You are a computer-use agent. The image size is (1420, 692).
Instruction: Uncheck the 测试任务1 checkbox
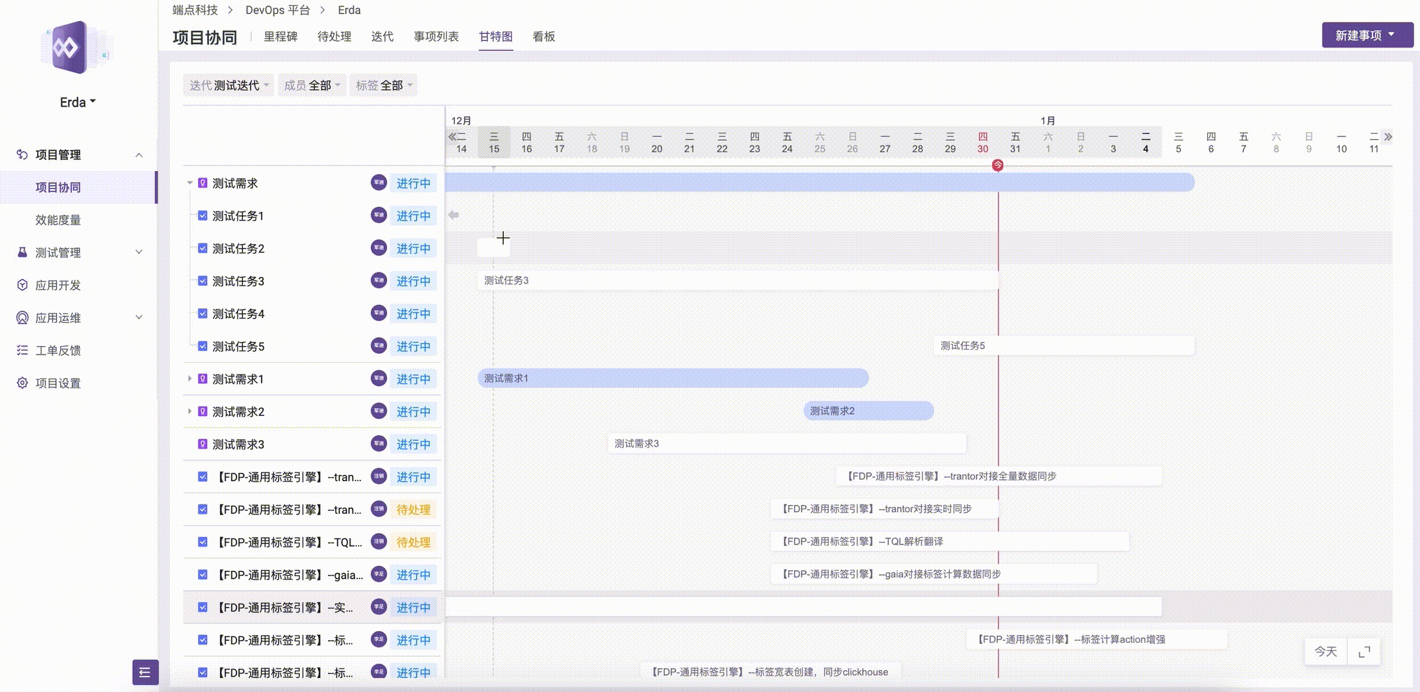pos(202,215)
